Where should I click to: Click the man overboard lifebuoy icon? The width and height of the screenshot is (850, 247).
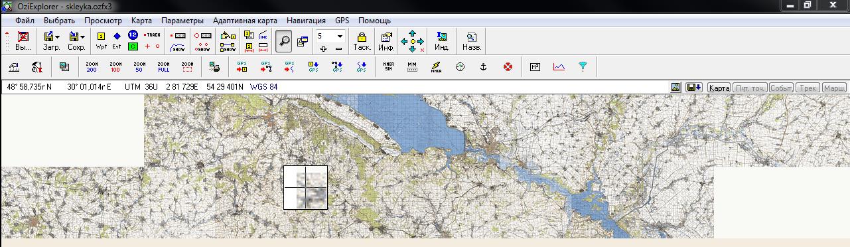(x=508, y=66)
